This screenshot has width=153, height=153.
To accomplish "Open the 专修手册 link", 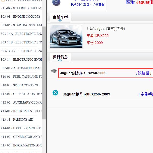I will point(146,94).
